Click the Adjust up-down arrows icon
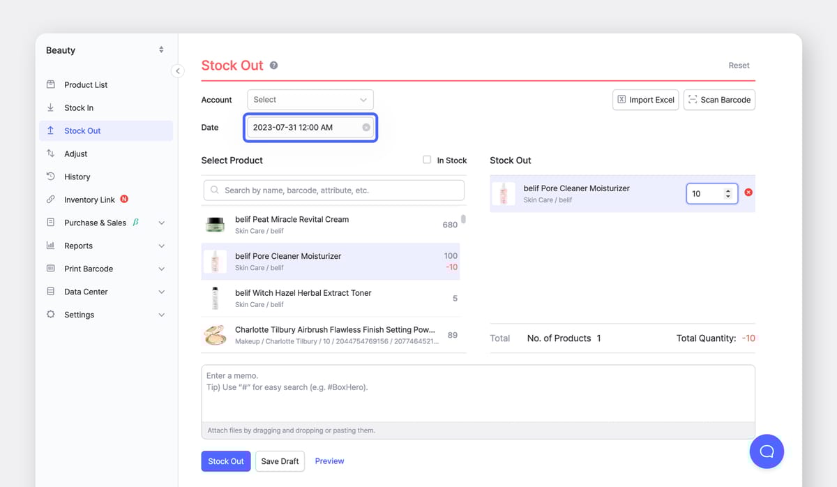Screen dimensions: 837x487 51,153
